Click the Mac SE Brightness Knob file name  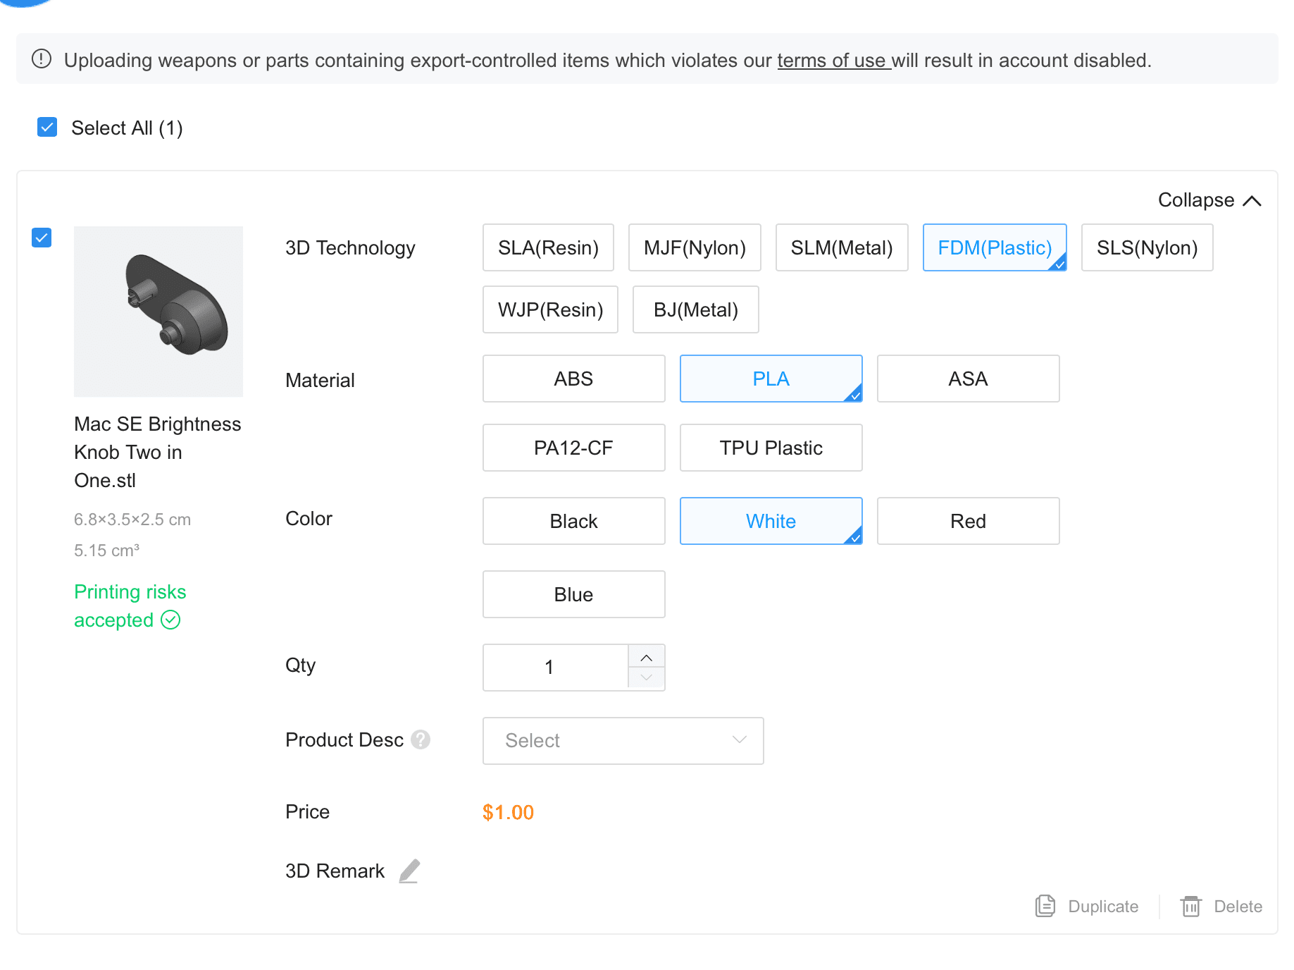(158, 452)
